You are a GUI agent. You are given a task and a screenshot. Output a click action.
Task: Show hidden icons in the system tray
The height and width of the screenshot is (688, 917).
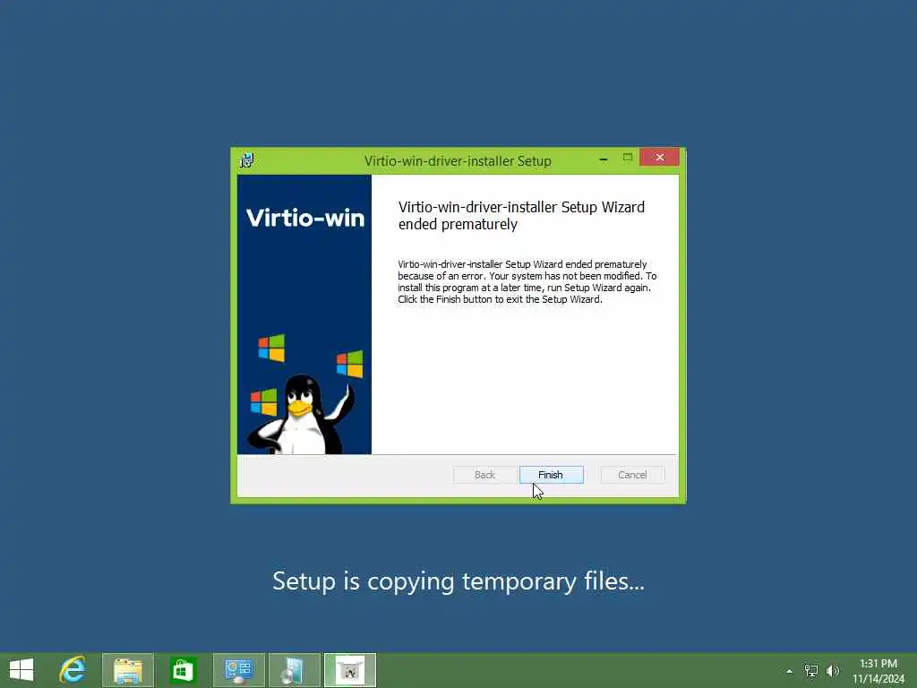[790, 671]
